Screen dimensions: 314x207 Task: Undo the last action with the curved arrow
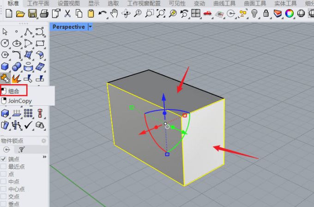pyautogui.click(x=103, y=13)
